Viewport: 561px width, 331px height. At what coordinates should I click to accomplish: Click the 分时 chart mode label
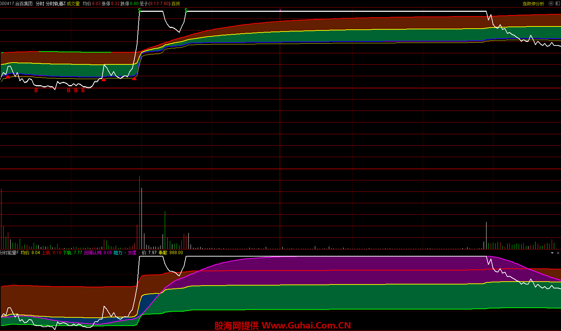click(x=40, y=4)
